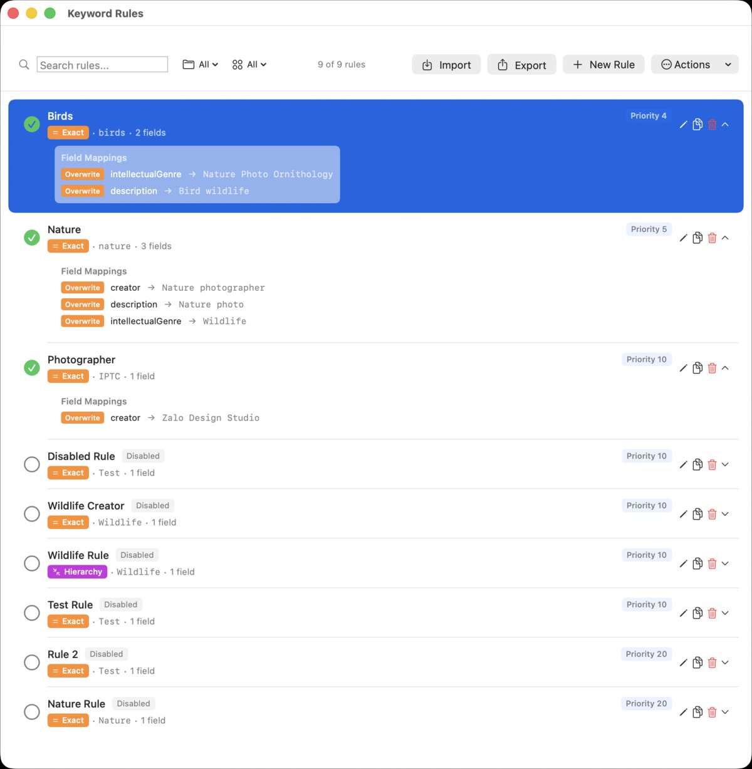Enable Wildlife Rule via its empty status circle

coord(32,563)
